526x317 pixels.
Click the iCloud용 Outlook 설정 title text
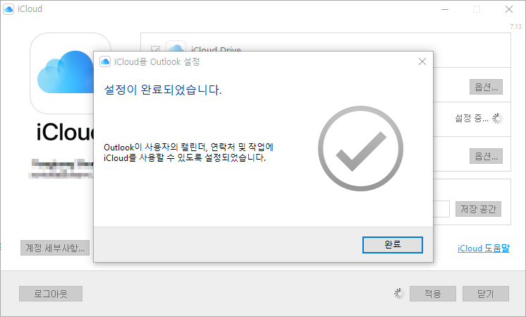click(x=157, y=62)
